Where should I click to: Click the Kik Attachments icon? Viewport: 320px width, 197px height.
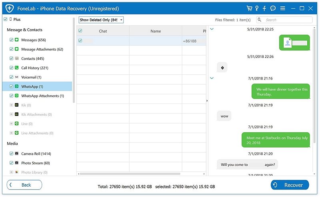coord(17,114)
